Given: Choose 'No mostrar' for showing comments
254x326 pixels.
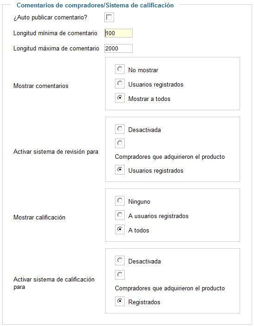Looking at the screenshot, I should (120, 69).
